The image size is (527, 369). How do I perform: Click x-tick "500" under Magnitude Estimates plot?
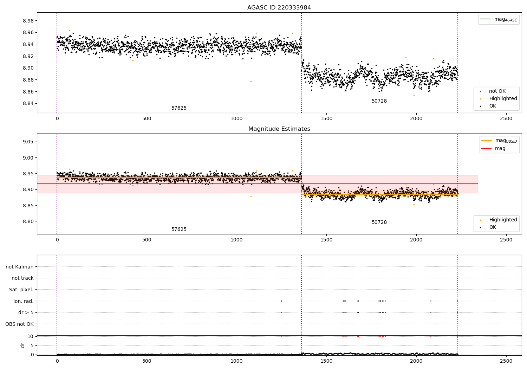pos(147,240)
